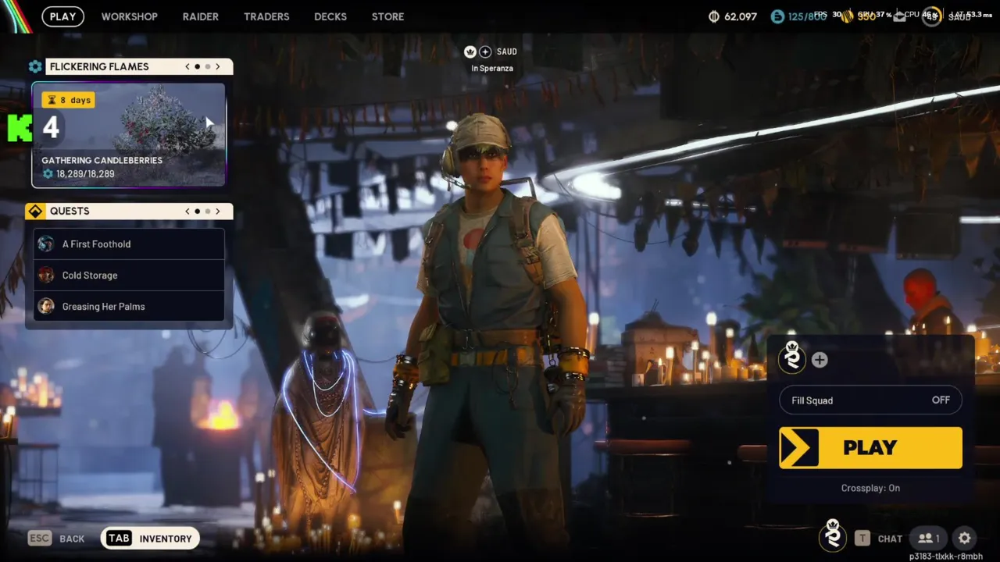Viewport: 1000px width, 562px height.
Task: Click the 18,289/18,289 progress text
Action: [85, 174]
